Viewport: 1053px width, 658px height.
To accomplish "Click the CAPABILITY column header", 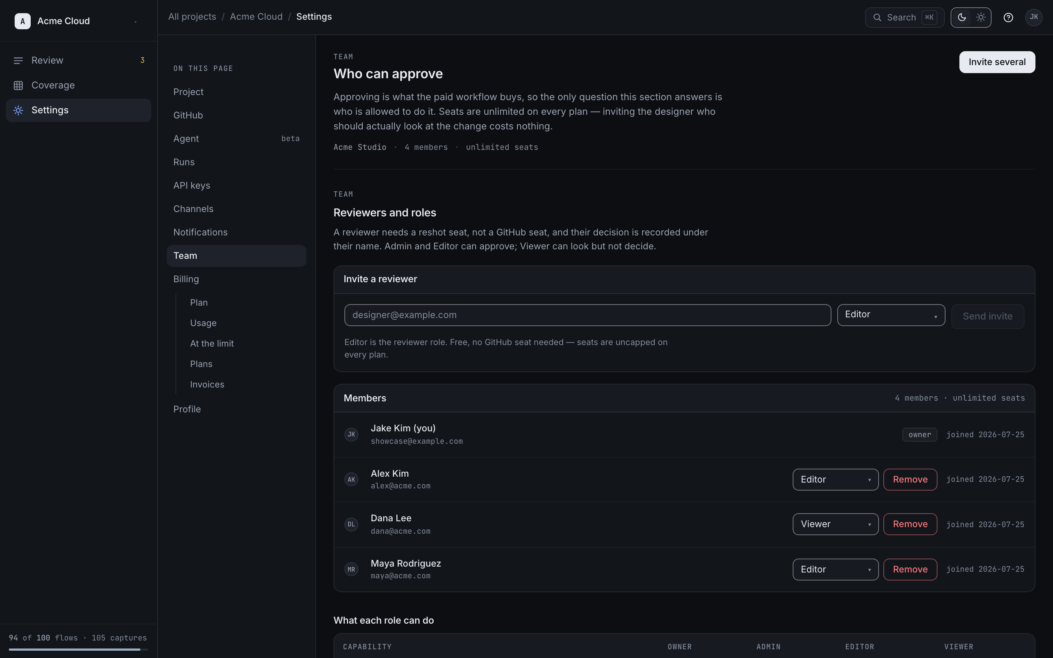I will click(367, 647).
